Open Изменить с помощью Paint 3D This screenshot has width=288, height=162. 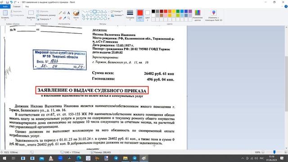pos(214,15)
